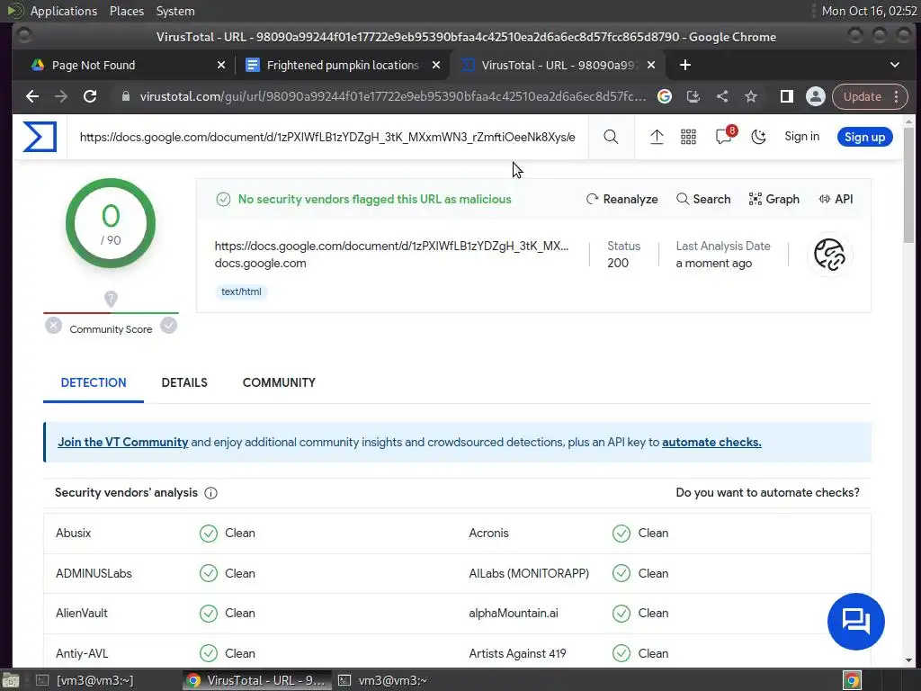Select the VirusTotal URL tab
The height and width of the screenshot is (691, 921).
pyautogui.click(x=558, y=65)
